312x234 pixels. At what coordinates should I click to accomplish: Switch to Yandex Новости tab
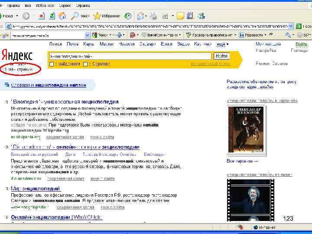tap(127, 44)
